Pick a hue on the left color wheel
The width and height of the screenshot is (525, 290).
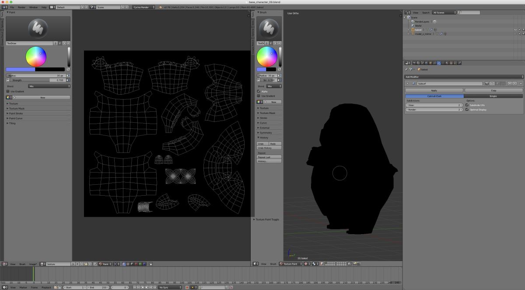36,56
